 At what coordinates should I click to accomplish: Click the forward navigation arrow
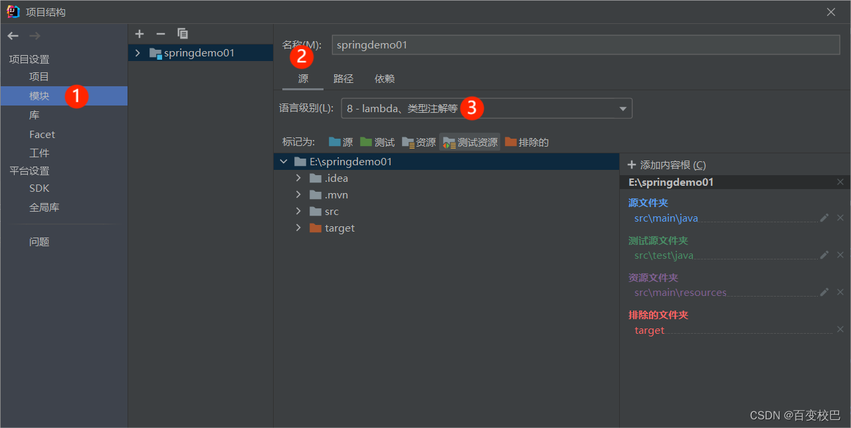coord(35,36)
